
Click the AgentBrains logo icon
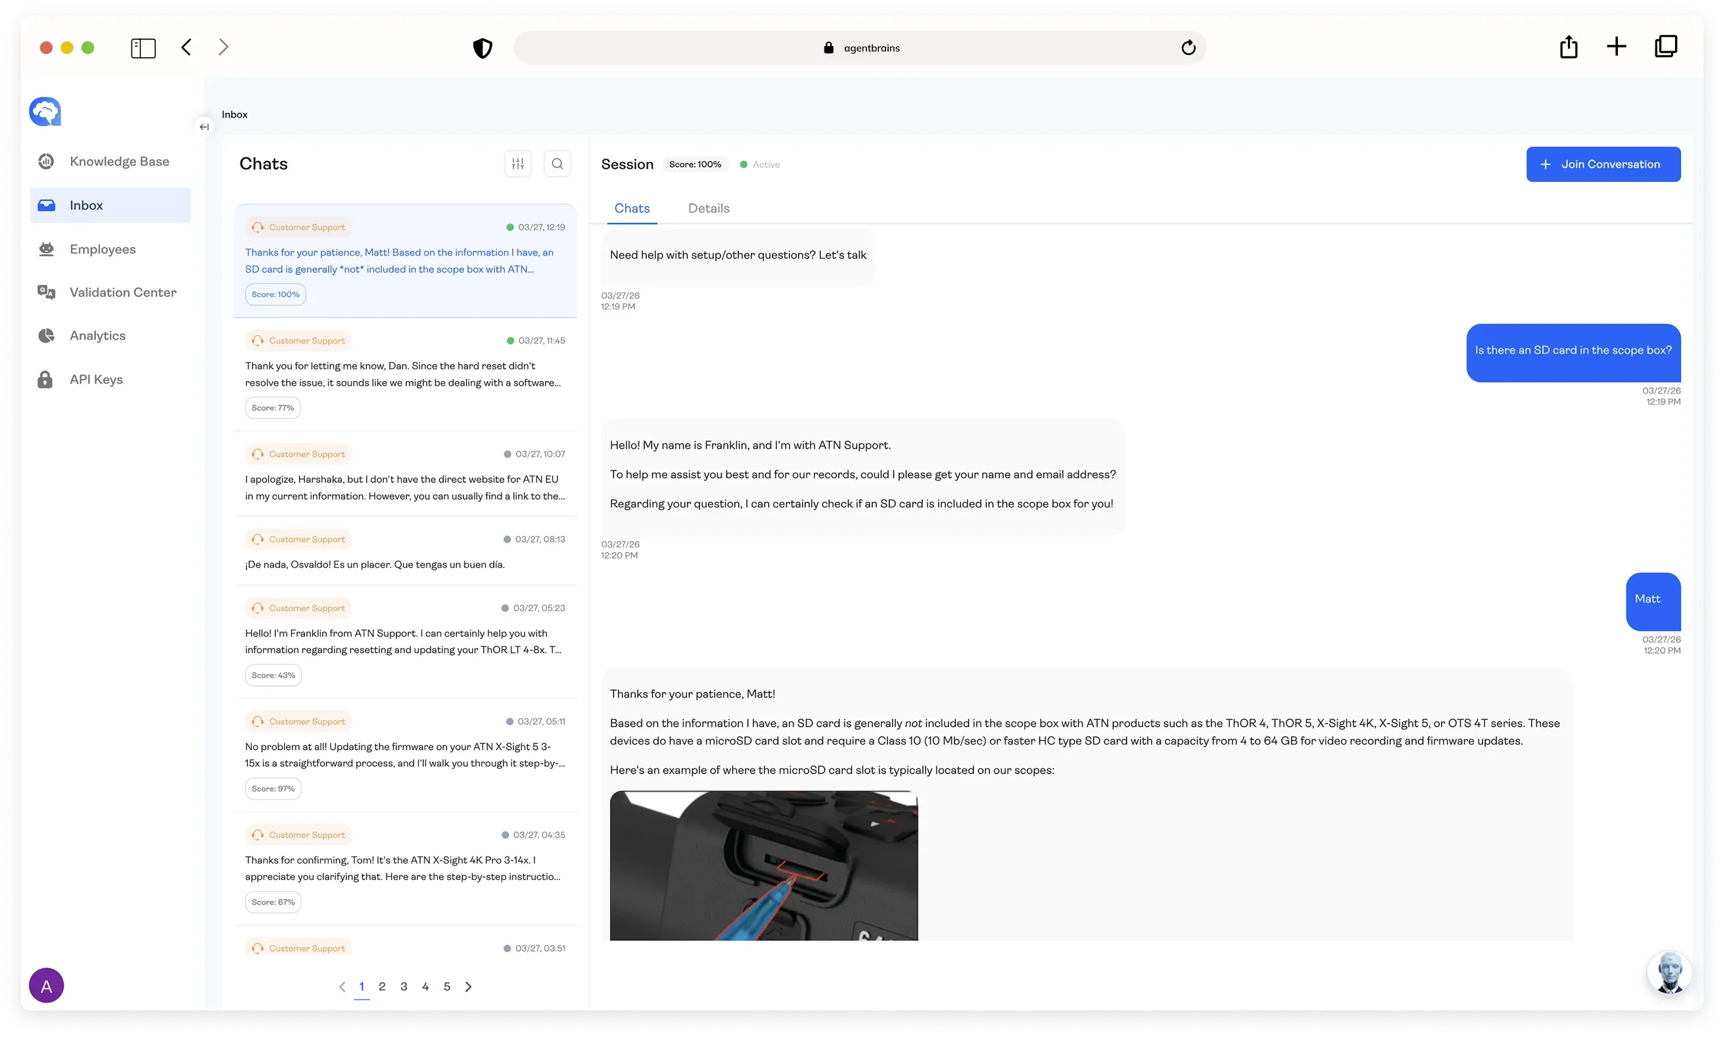[45, 112]
